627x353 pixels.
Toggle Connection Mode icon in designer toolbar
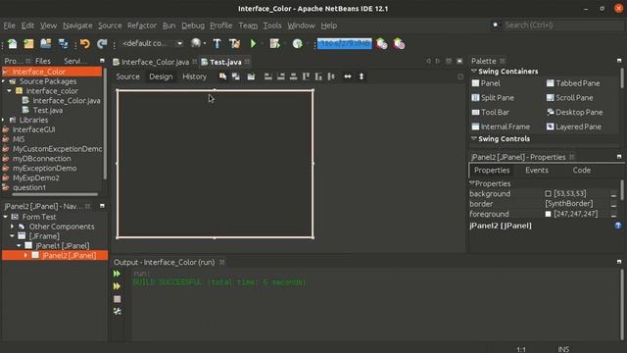[236, 76]
